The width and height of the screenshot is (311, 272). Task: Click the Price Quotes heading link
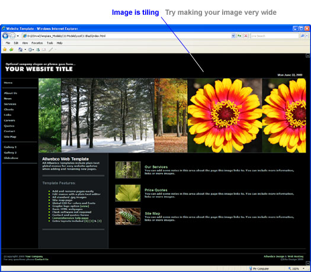tap(156, 190)
